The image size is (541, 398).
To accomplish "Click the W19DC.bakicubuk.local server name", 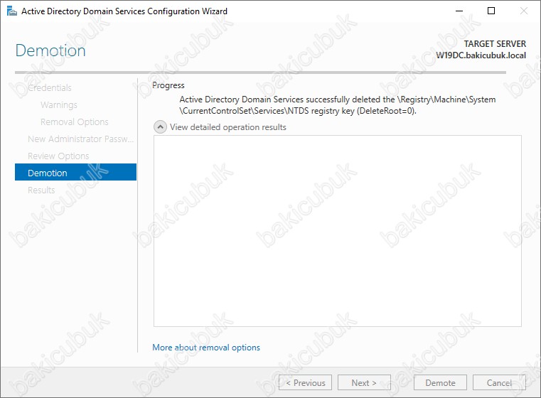I will tap(481, 55).
